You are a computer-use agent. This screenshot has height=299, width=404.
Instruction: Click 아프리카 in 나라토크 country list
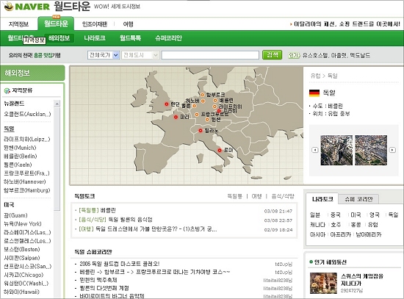(x=340, y=234)
